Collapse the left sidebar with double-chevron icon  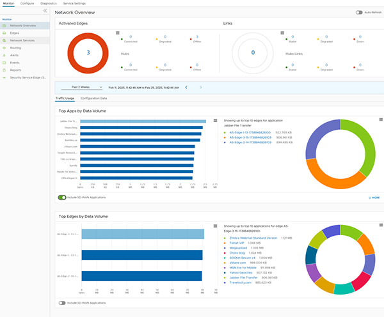(x=45, y=12)
